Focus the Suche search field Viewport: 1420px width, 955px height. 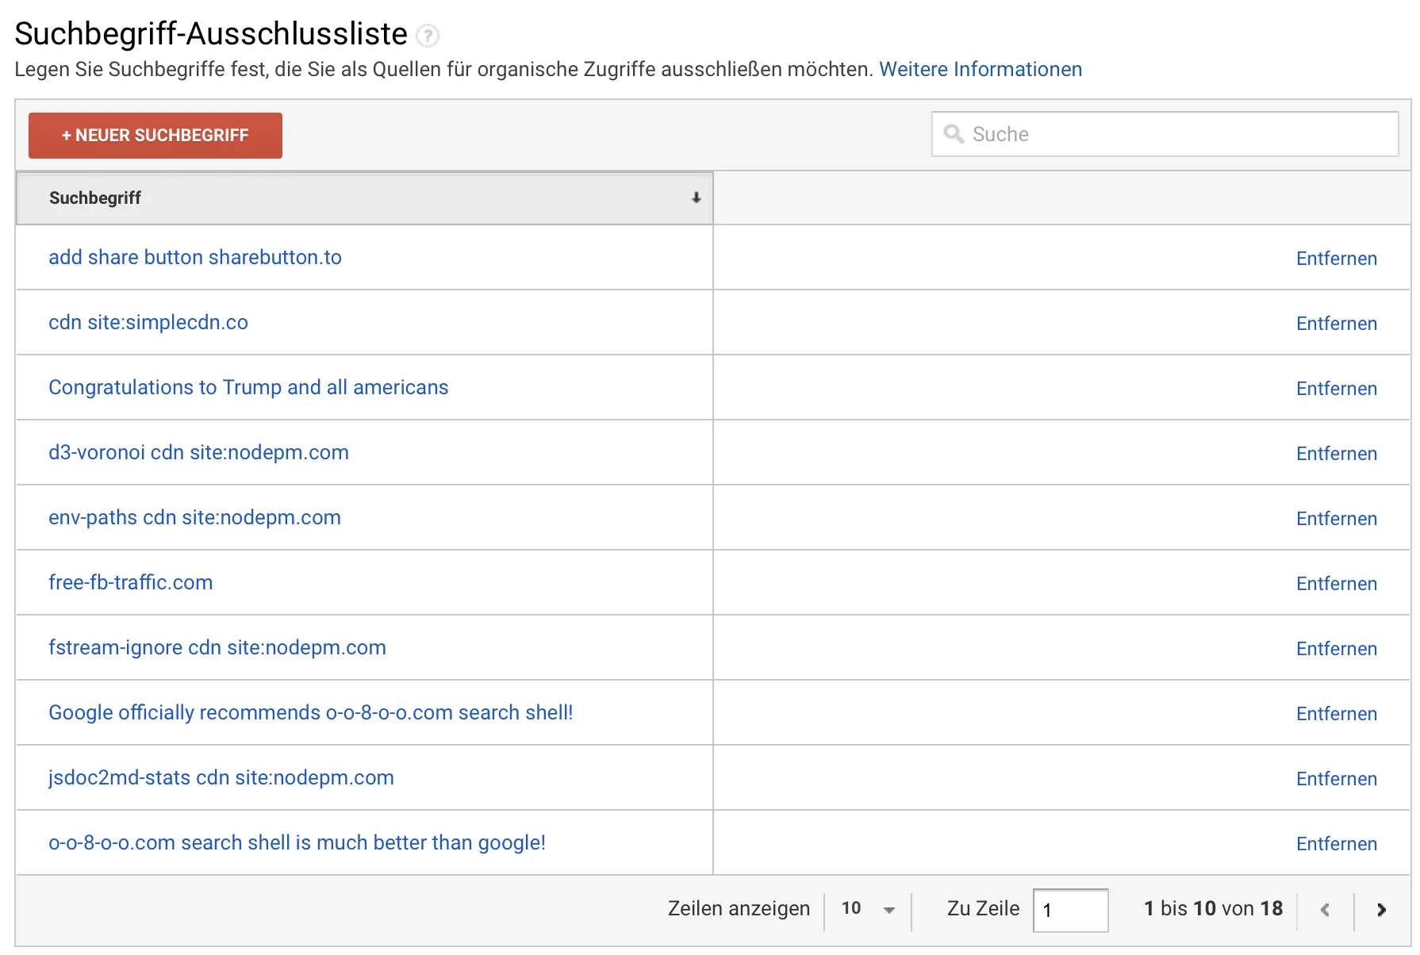pos(1174,134)
